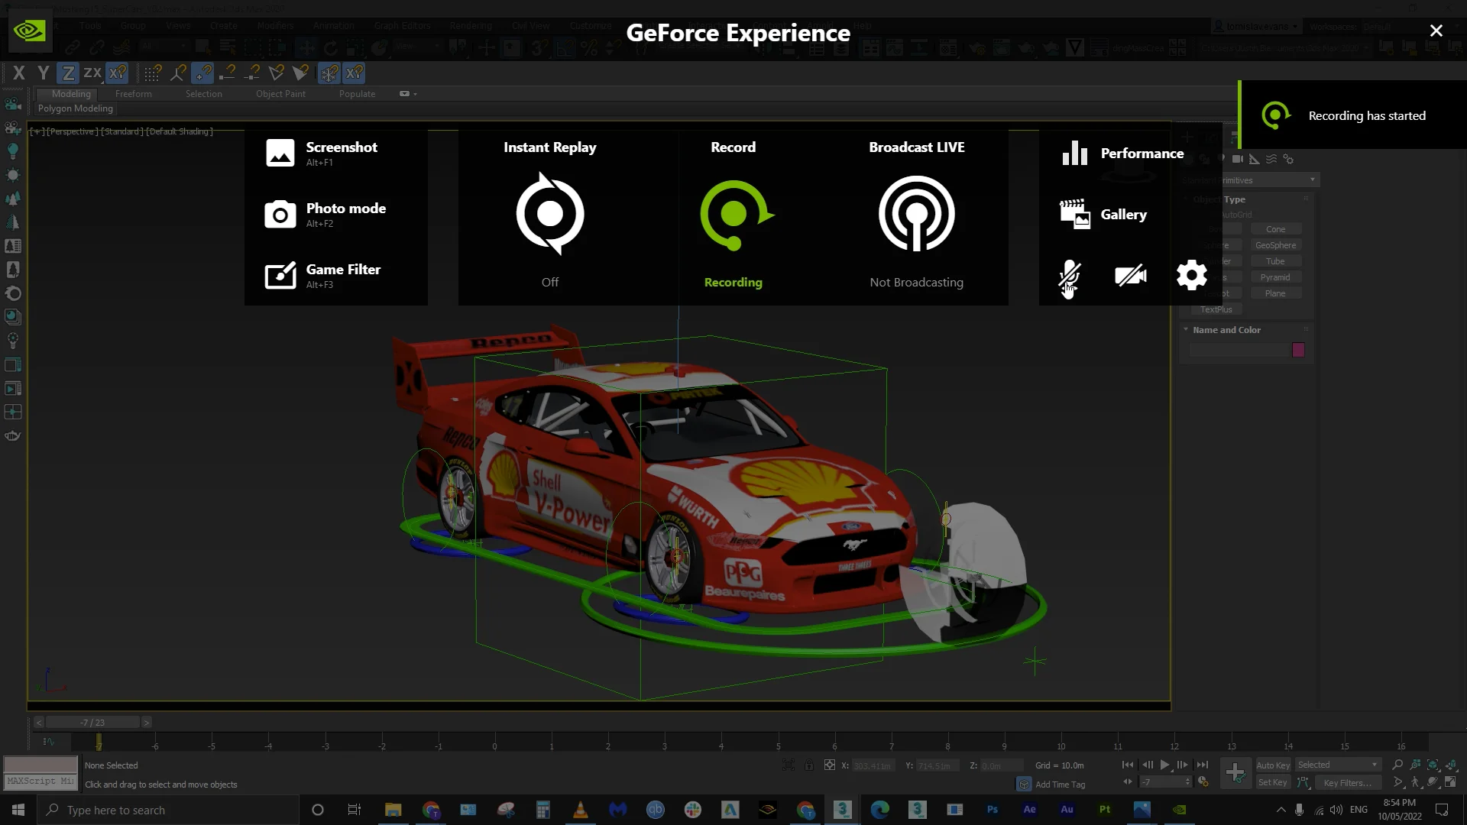Pick the object color swatch

(x=1298, y=350)
